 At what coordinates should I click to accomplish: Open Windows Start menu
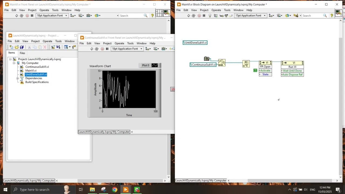[x=5, y=189]
